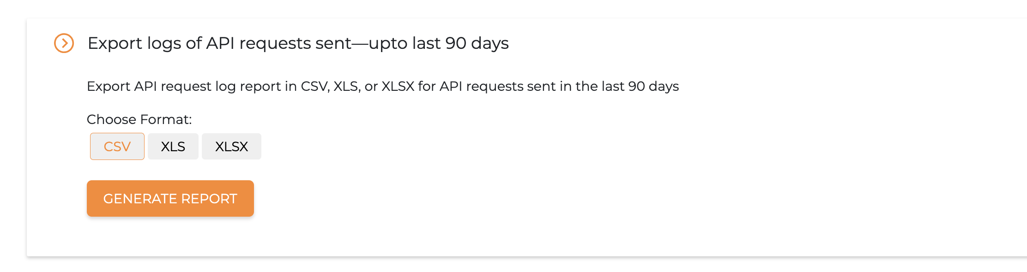Click the orange circled chevron icon
This screenshot has height=272, width=1027.
64,43
